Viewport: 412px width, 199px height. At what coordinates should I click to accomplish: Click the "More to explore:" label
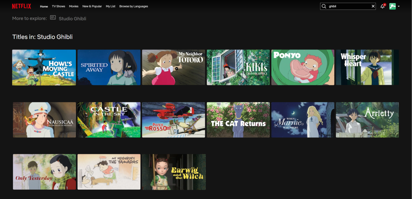tap(30, 19)
